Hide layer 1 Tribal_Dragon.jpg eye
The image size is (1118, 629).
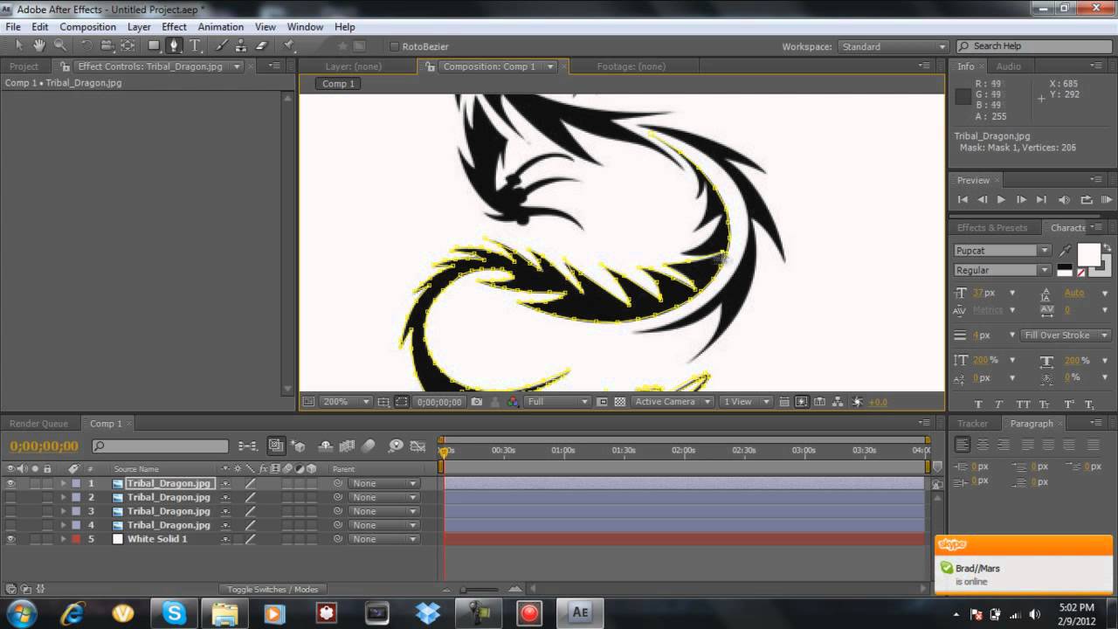[10, 483]
